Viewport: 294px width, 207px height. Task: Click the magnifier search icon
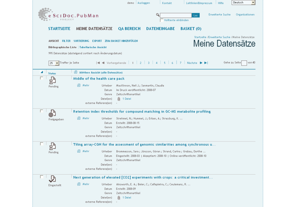(x=158, y=15)
